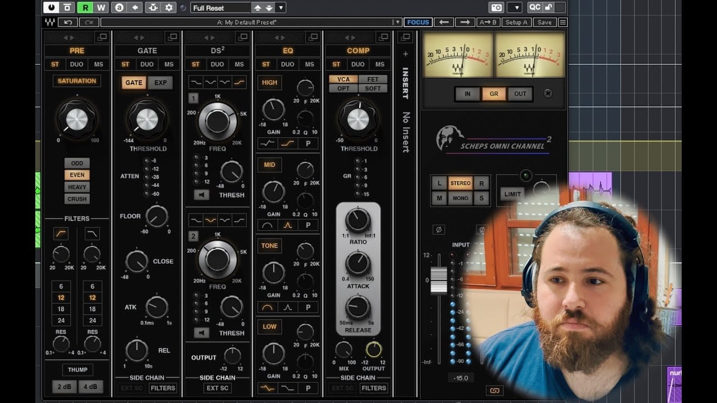The width and height of the screenshot is (717, 403).
Task: Step to previous preset with up arrow
Action: coord(257,8)
